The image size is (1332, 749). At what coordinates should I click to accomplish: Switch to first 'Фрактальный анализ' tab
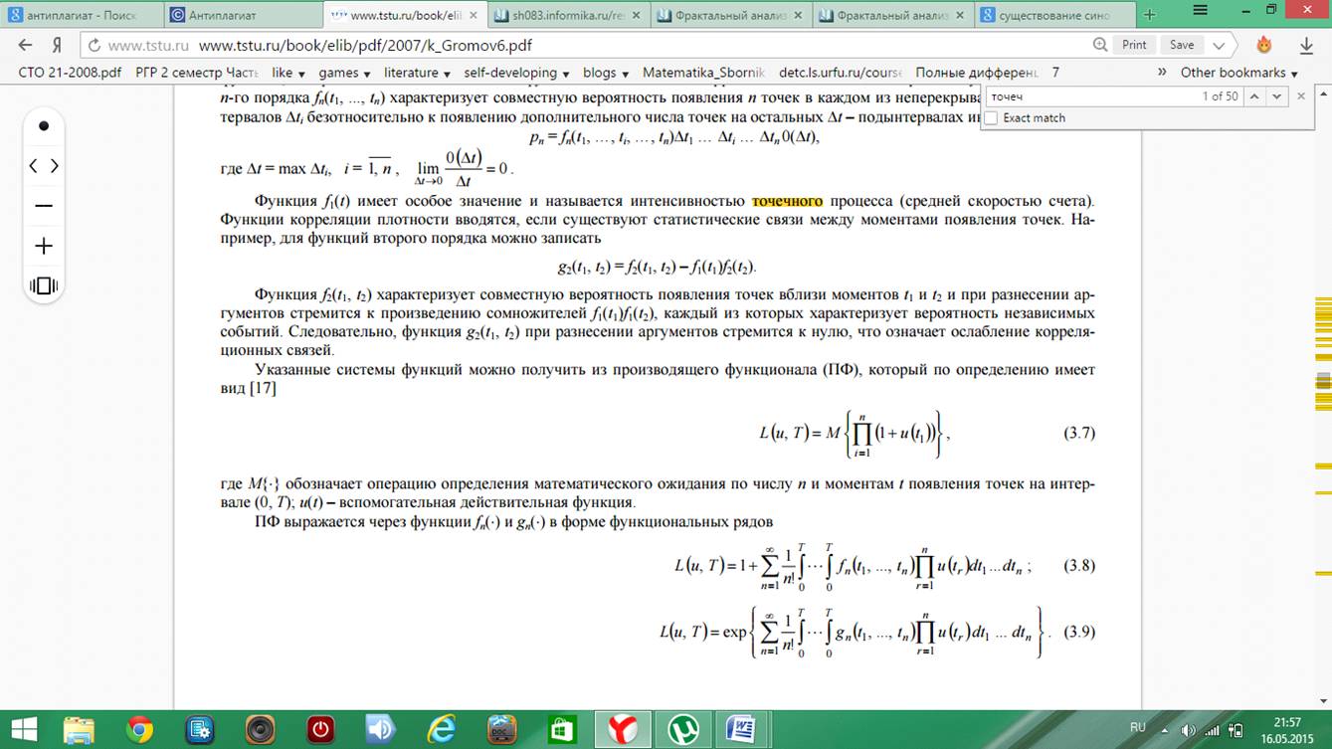tap(731, 15)
